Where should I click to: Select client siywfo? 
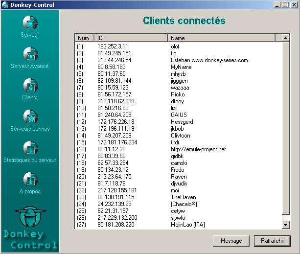(178, 218)
